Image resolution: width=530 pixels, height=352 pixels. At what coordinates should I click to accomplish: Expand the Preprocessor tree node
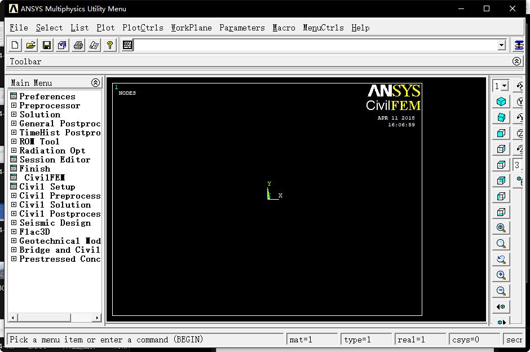click(14, 105)
